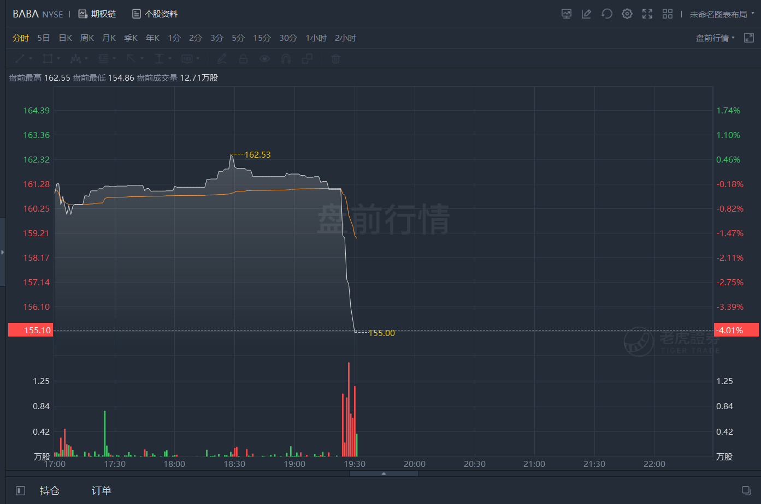This screenshot has width=761, height=504.
Task: Switch to the 年K yearly candlestick tab
Action: tap(153, 38)
